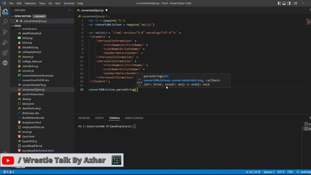Open colorBird.svg file

30,66
